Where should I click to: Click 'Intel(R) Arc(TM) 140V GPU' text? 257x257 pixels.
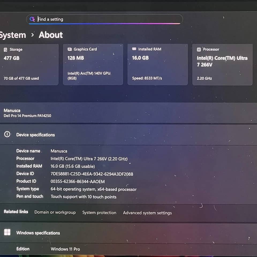point(89,73)
